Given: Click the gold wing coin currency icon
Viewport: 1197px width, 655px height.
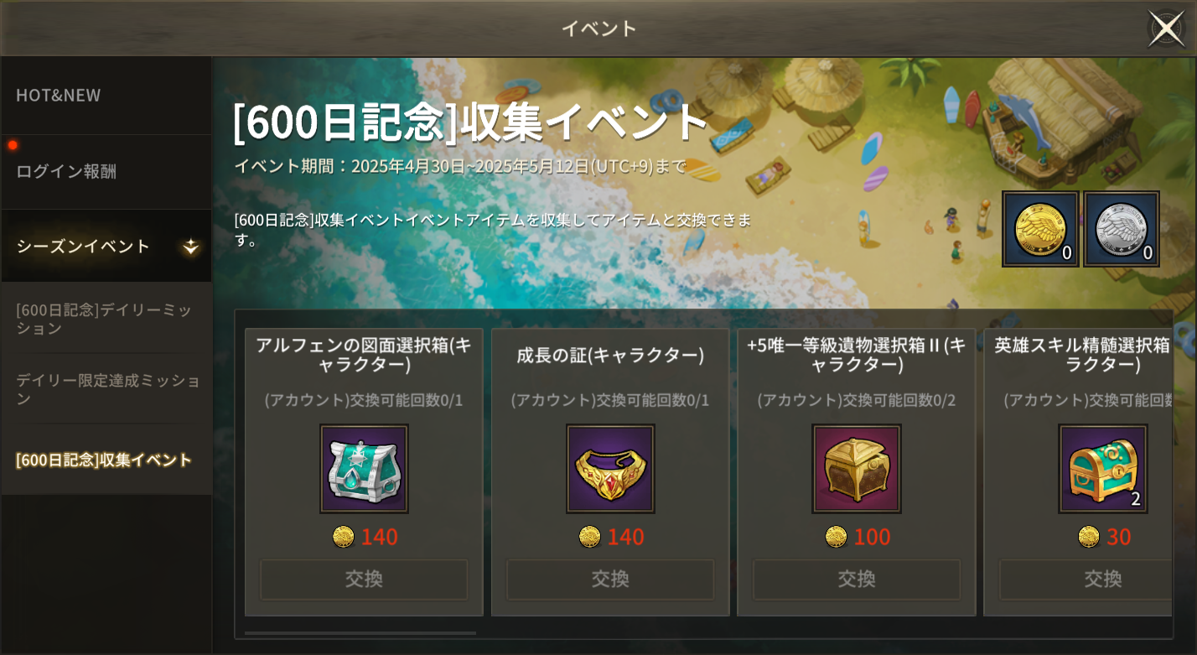Looking at the screenshot, I should [x=1040, y=229].
